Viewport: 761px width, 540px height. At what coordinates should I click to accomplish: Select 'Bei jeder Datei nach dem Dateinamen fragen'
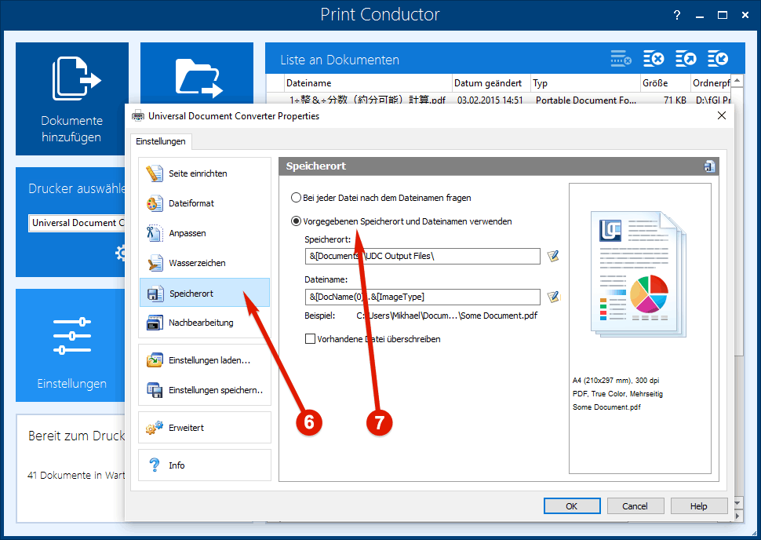point(381,198)
